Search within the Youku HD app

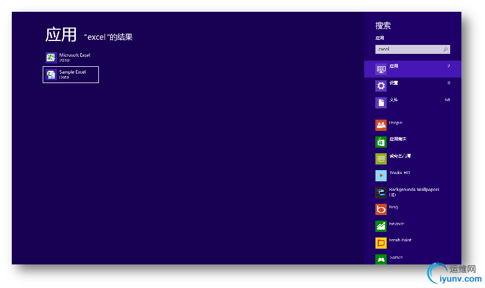pos(413,176)
